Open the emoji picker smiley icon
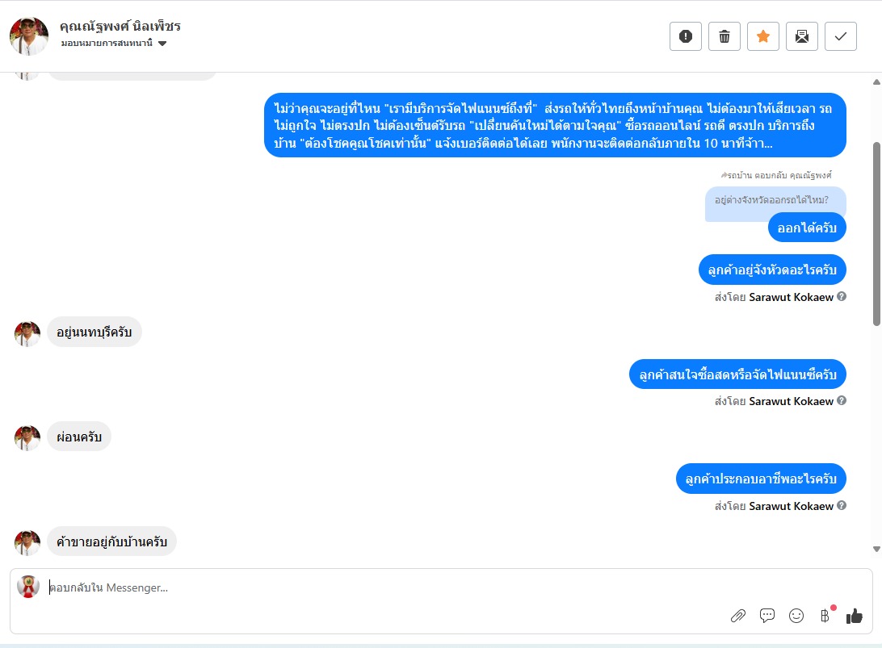 [796, 616]
